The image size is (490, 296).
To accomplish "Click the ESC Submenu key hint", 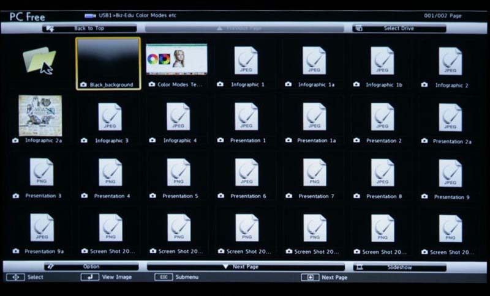I will click(x=176, y=277).
